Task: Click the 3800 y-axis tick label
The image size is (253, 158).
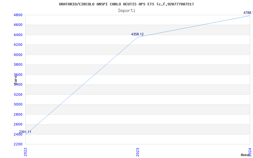Action: coord(18,65)
